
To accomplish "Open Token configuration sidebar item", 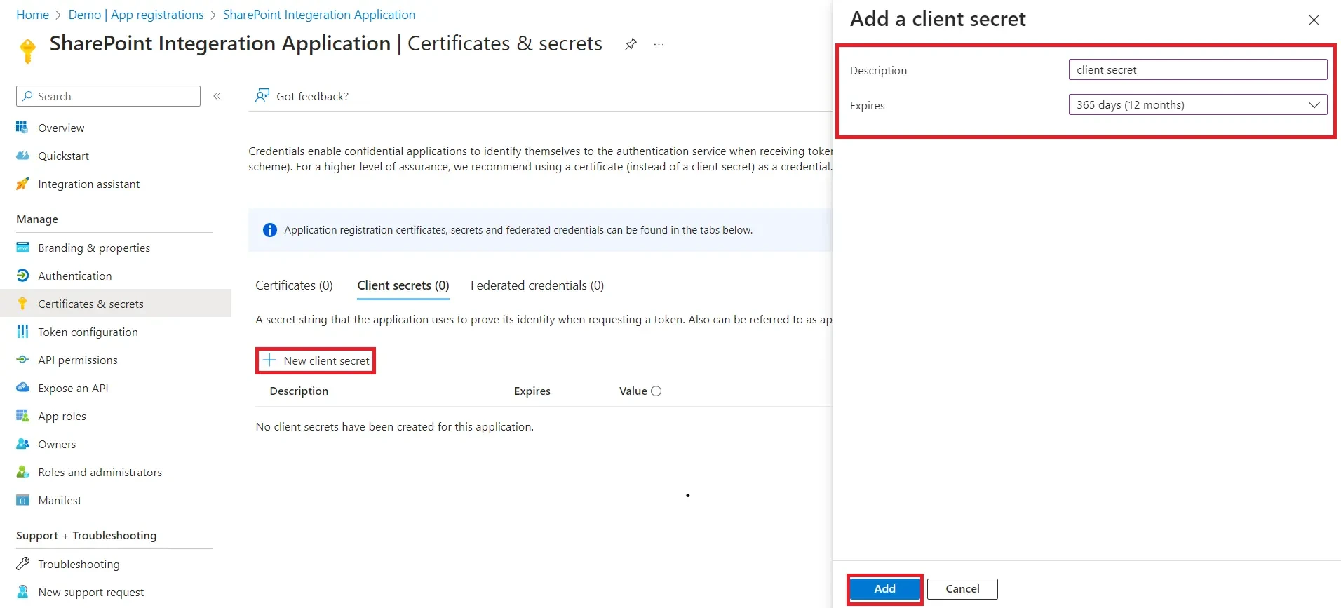I will (88, 332).
